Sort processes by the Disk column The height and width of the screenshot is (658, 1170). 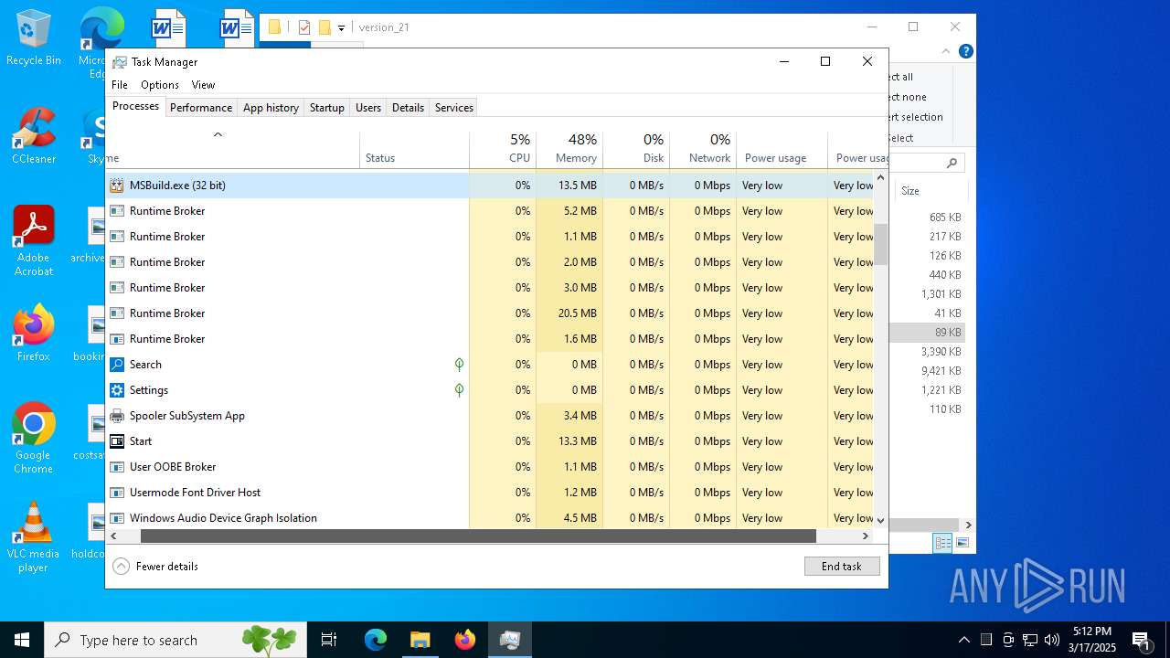click(636, 149)
